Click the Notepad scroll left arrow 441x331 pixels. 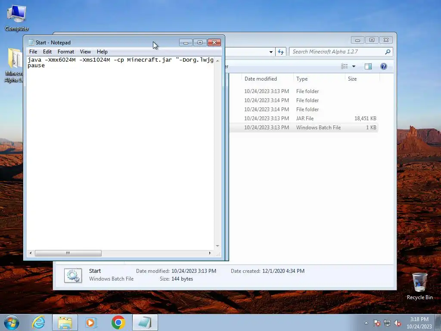[31, 253]
